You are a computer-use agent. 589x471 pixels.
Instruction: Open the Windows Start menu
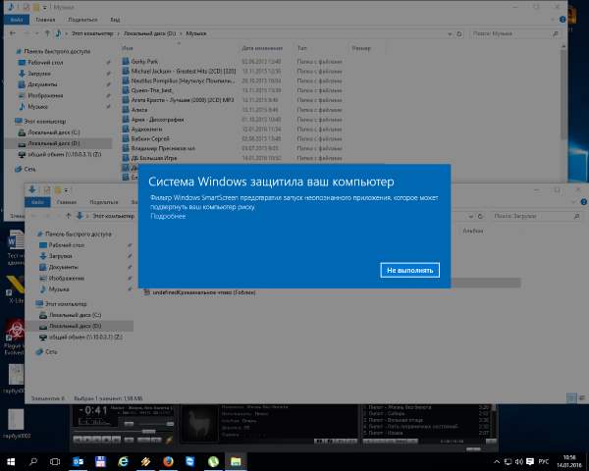click(11, 461)
